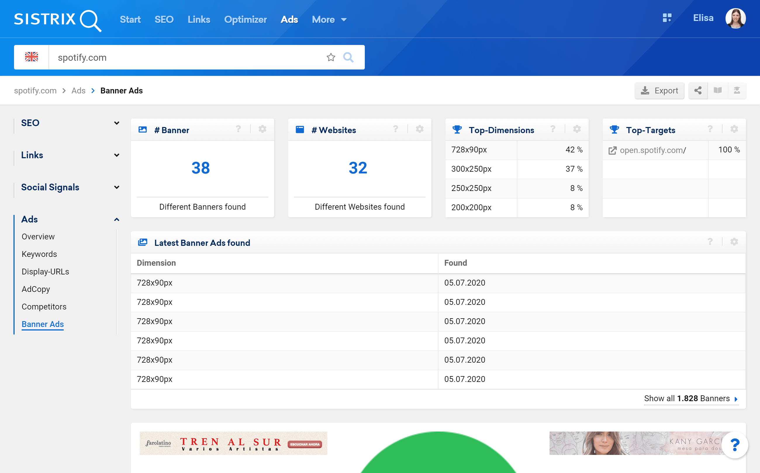
Task: Focus the domain search input field
Action: pos(187,57)
